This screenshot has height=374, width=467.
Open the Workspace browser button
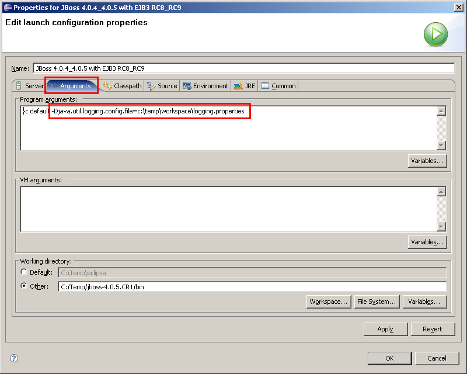click(x=329, y=302)
